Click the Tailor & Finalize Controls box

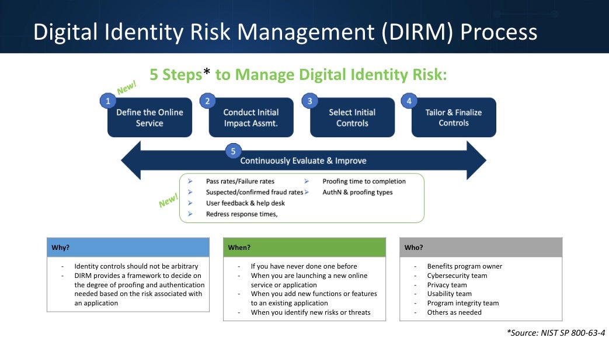(x=454, y=118)
